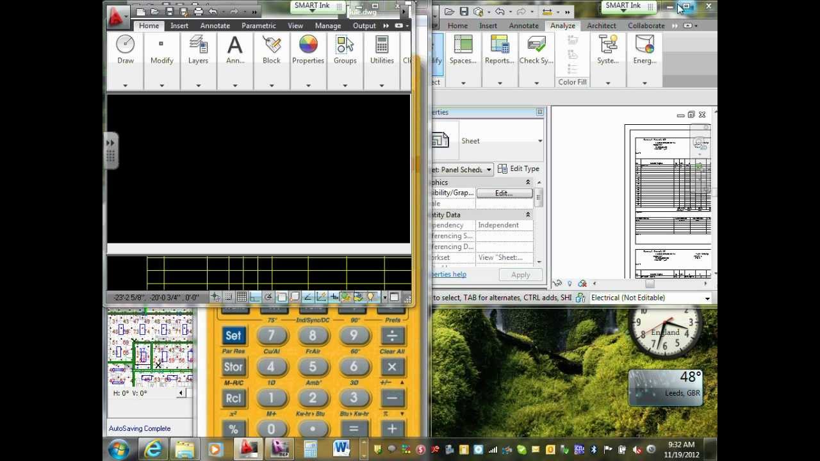Viewport: 820px width, 461px height.
Task: Switch to Manage tab in AutoCAD ribbon
Action: click(328, 26)
